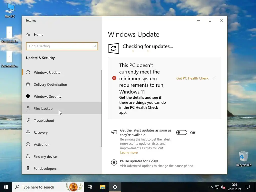Select Windows Update in the sidebar

click(x=62, y=72)
